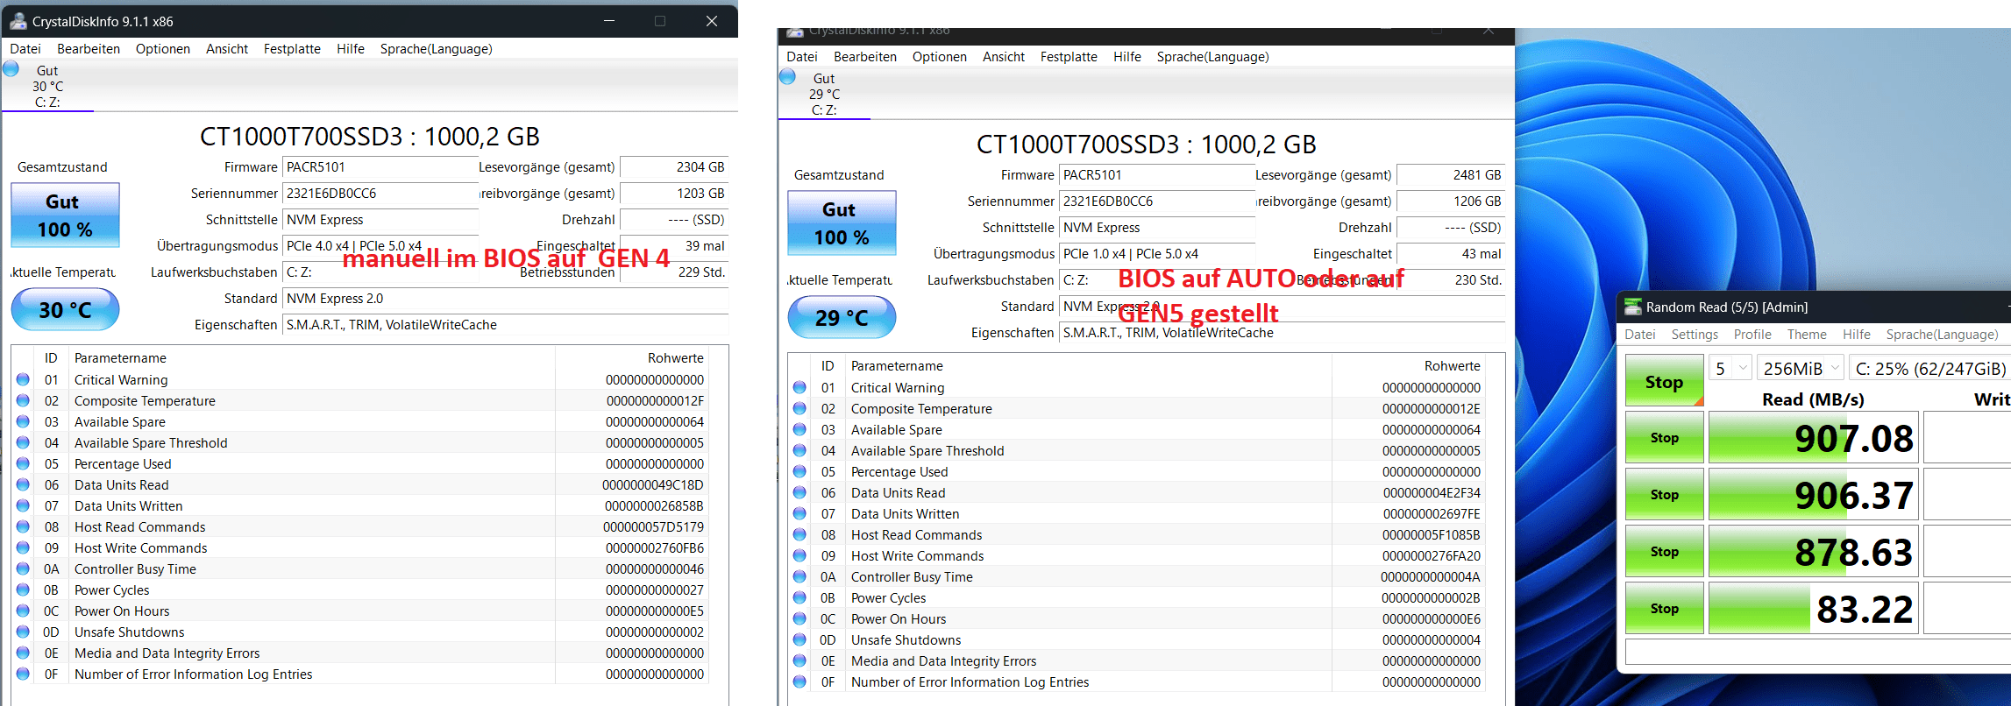This screenshot has height=706, width=2011.
Task: Click Seriennummer field in right window
Action: [x=1156, y=201]
